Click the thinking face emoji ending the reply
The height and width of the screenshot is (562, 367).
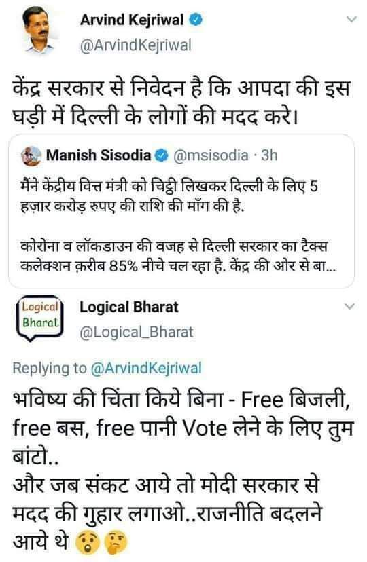point(116,542)
